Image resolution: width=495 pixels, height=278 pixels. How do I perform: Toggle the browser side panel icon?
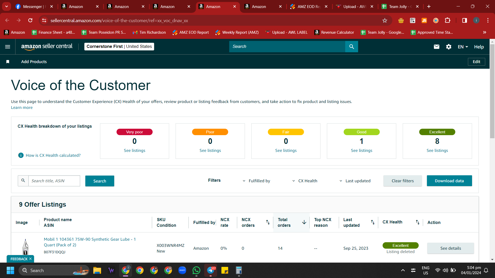click(x=465, y=20)
